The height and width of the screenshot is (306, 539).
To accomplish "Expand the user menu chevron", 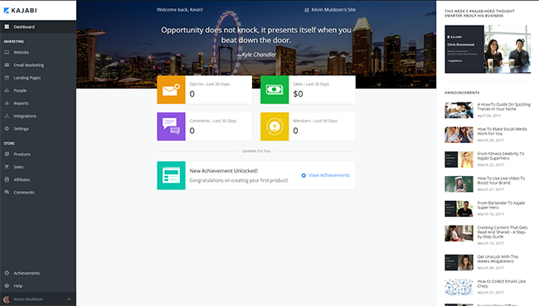I will tap(69, 299).
